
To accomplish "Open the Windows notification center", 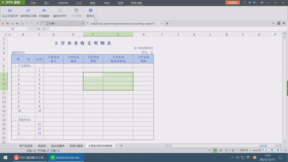I will (281, 157).
